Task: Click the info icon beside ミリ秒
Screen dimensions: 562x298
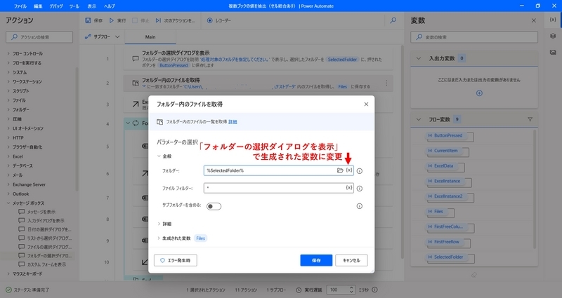Action: (x=374, y=290)
